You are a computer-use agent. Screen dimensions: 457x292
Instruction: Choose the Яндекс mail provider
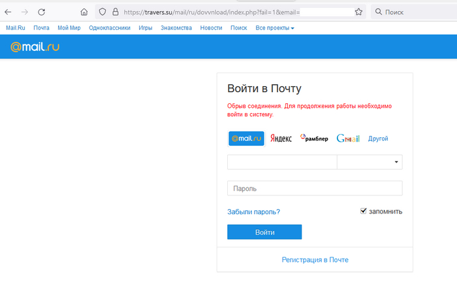point(281,138)
